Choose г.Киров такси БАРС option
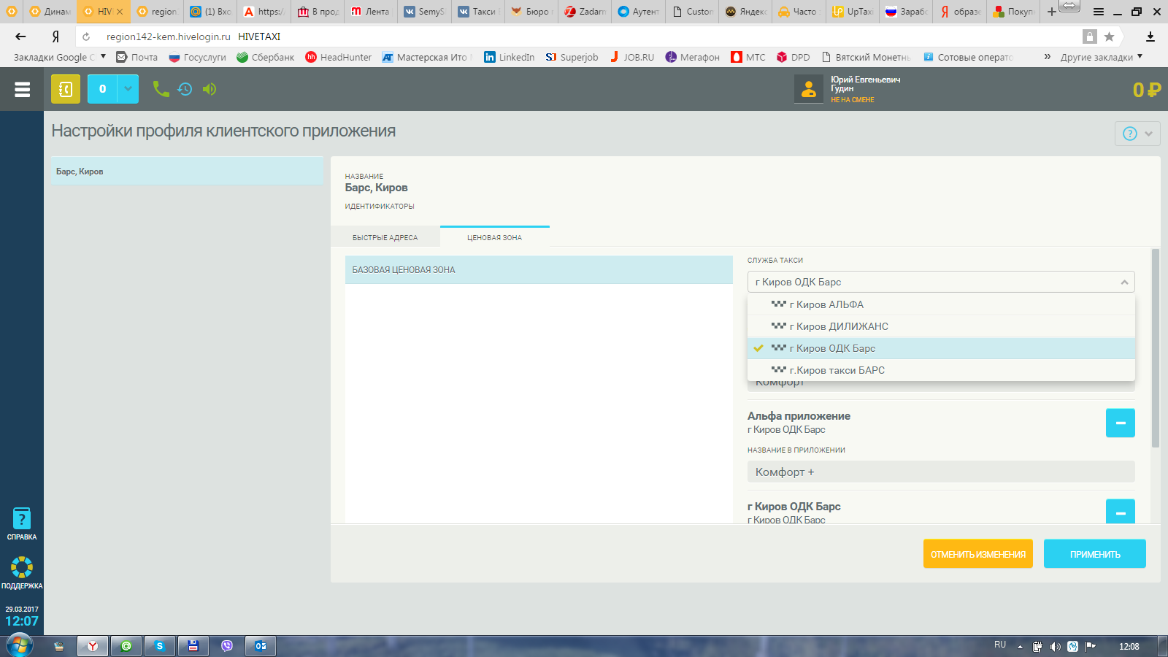Viewport: 1168px width, 657px height. coord(837,370)
